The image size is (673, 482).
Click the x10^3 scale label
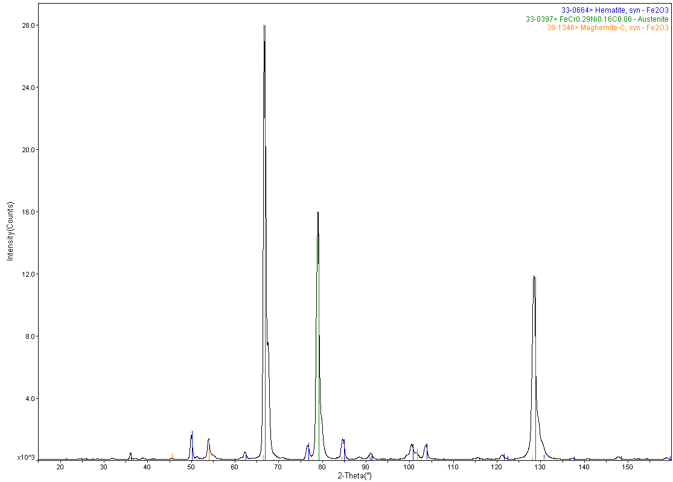click(26, 457)
